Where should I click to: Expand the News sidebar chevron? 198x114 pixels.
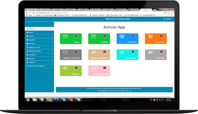click(52, 32)
